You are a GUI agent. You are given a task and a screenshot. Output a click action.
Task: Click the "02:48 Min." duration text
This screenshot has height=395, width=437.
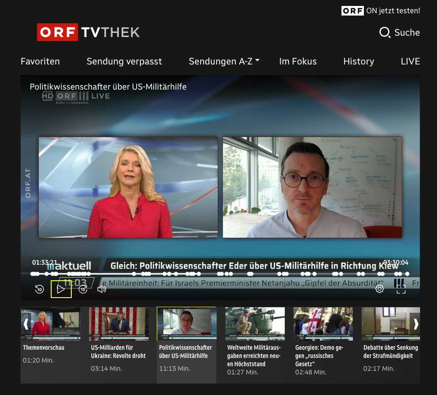pyautogui.click(x=311, y=372)
